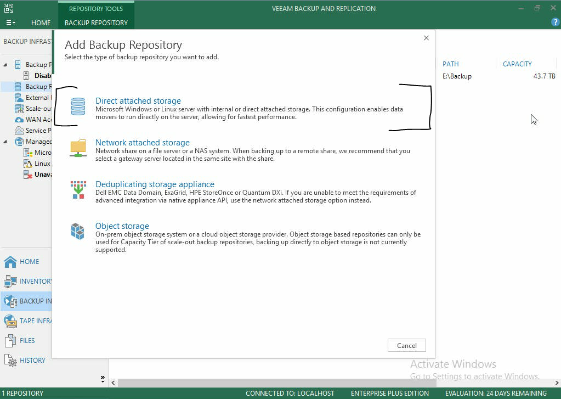The image size is (561, 399).
Task: Choose Object storage repository type
Action: pos(122,226)
